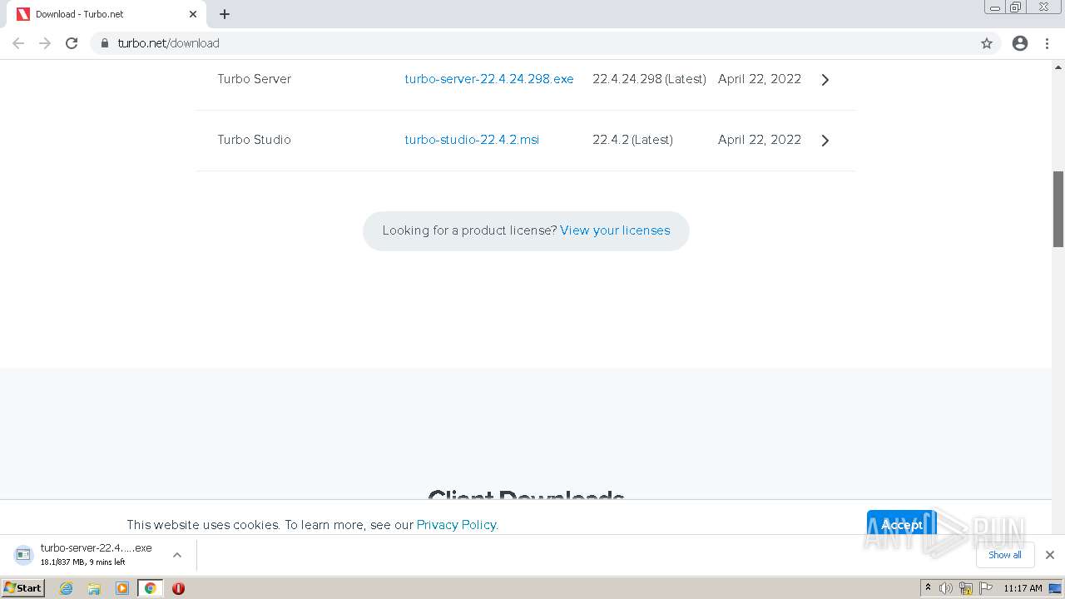Click the address bar URL
The height and width of the screenshot is (599, 1065).
point(169,43)
